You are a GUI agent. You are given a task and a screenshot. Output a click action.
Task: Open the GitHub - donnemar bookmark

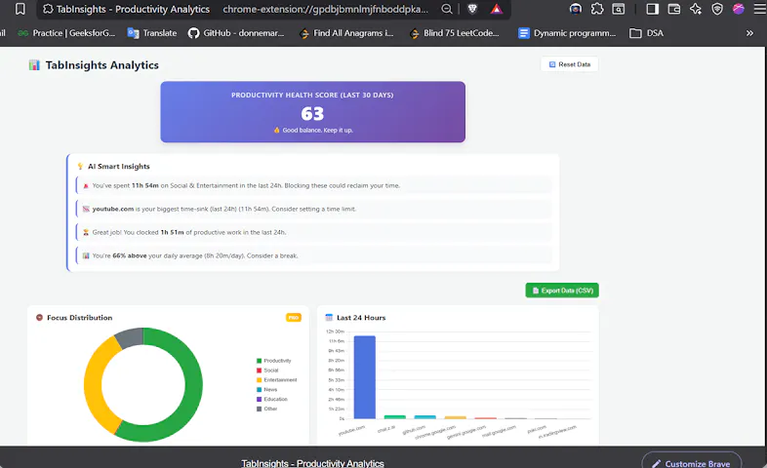pyautogui.click(x=236, y=33)
